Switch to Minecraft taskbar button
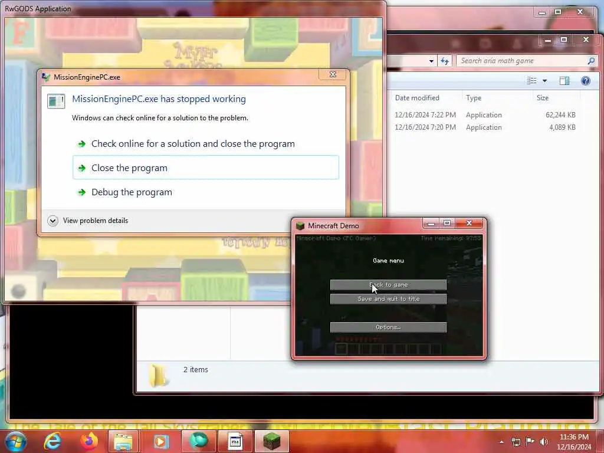Image resolution: width=604 pixels, height=453 pixels. click(271, 441)
